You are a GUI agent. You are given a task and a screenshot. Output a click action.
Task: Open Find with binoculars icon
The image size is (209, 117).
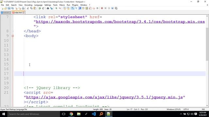coord(48,8)
